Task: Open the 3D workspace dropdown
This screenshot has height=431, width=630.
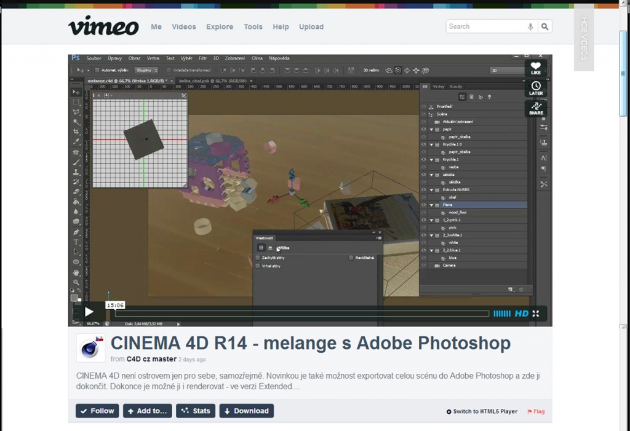Action: pyautogui.click(x=507, y=70)
